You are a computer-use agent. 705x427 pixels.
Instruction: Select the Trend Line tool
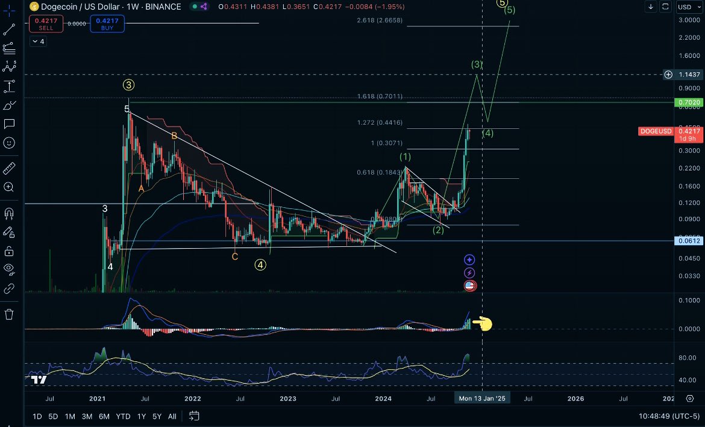9,28
